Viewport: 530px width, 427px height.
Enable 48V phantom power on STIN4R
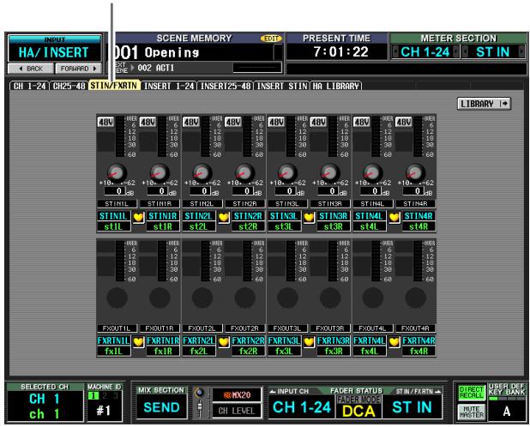tap(404, 122)
